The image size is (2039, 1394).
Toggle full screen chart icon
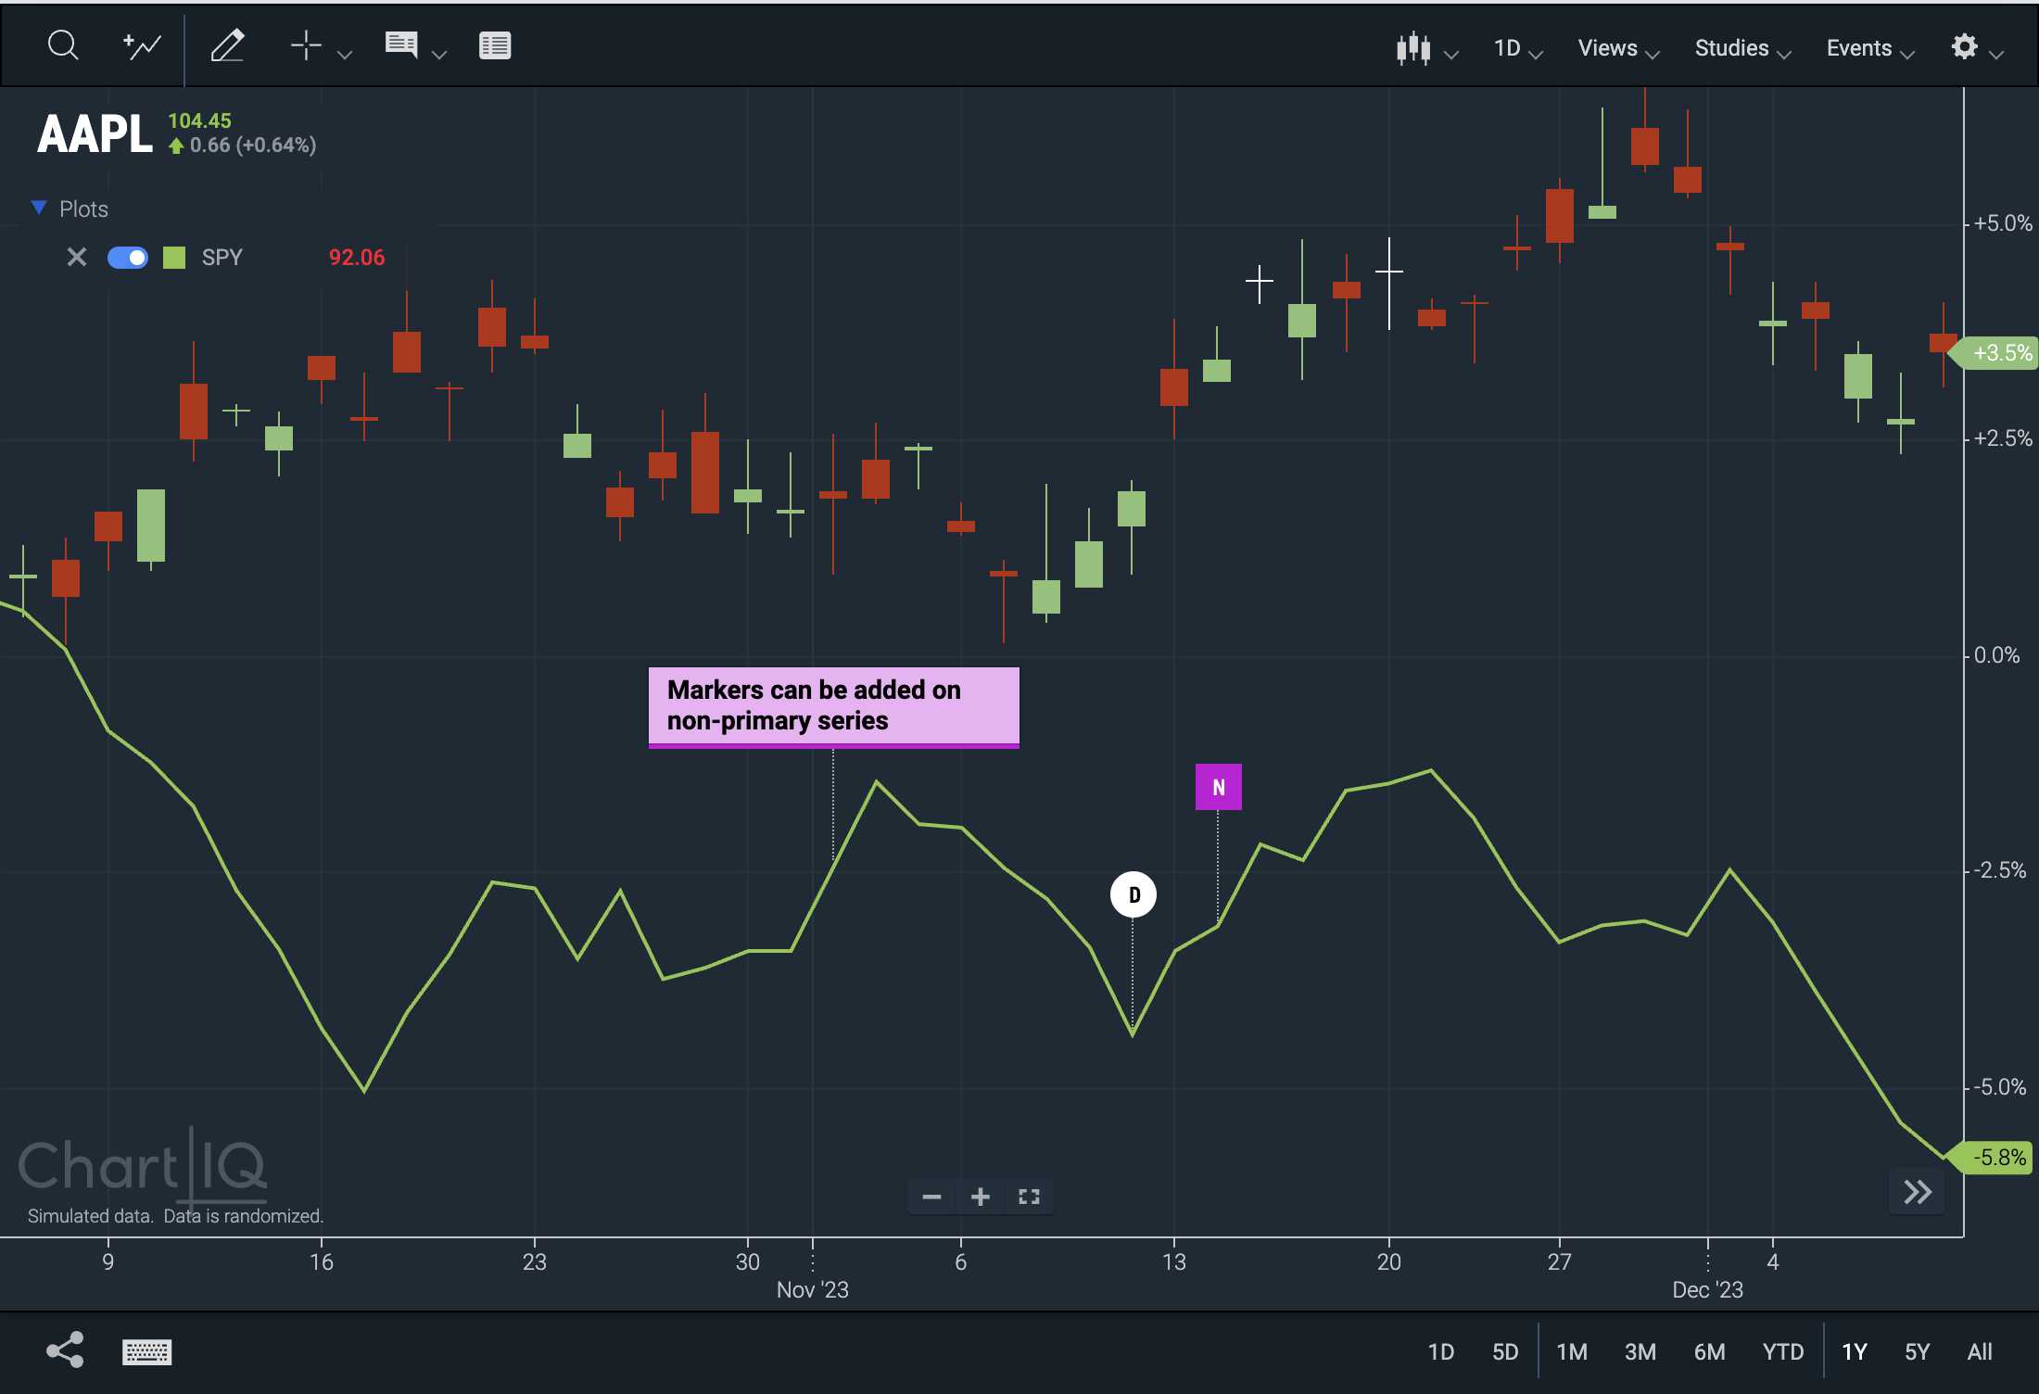click(x=1029, y=1197)
